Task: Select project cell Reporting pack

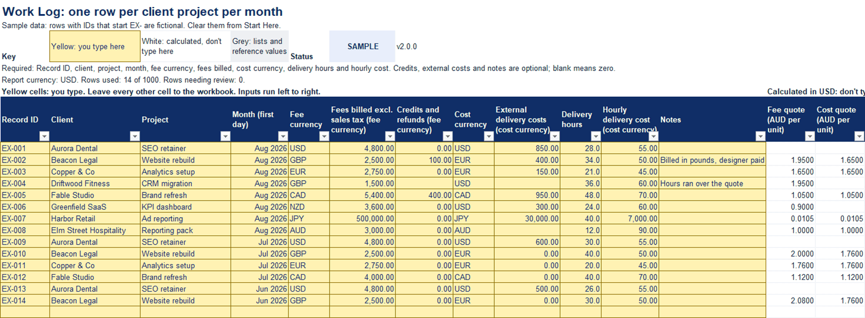Action: point(185,231)
